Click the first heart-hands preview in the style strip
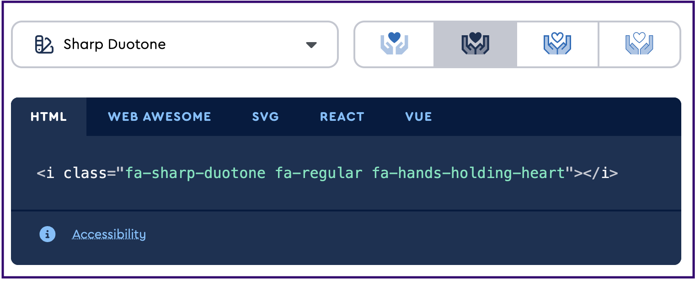The height and width of the screenshot is (281, 695). (394, 44)
